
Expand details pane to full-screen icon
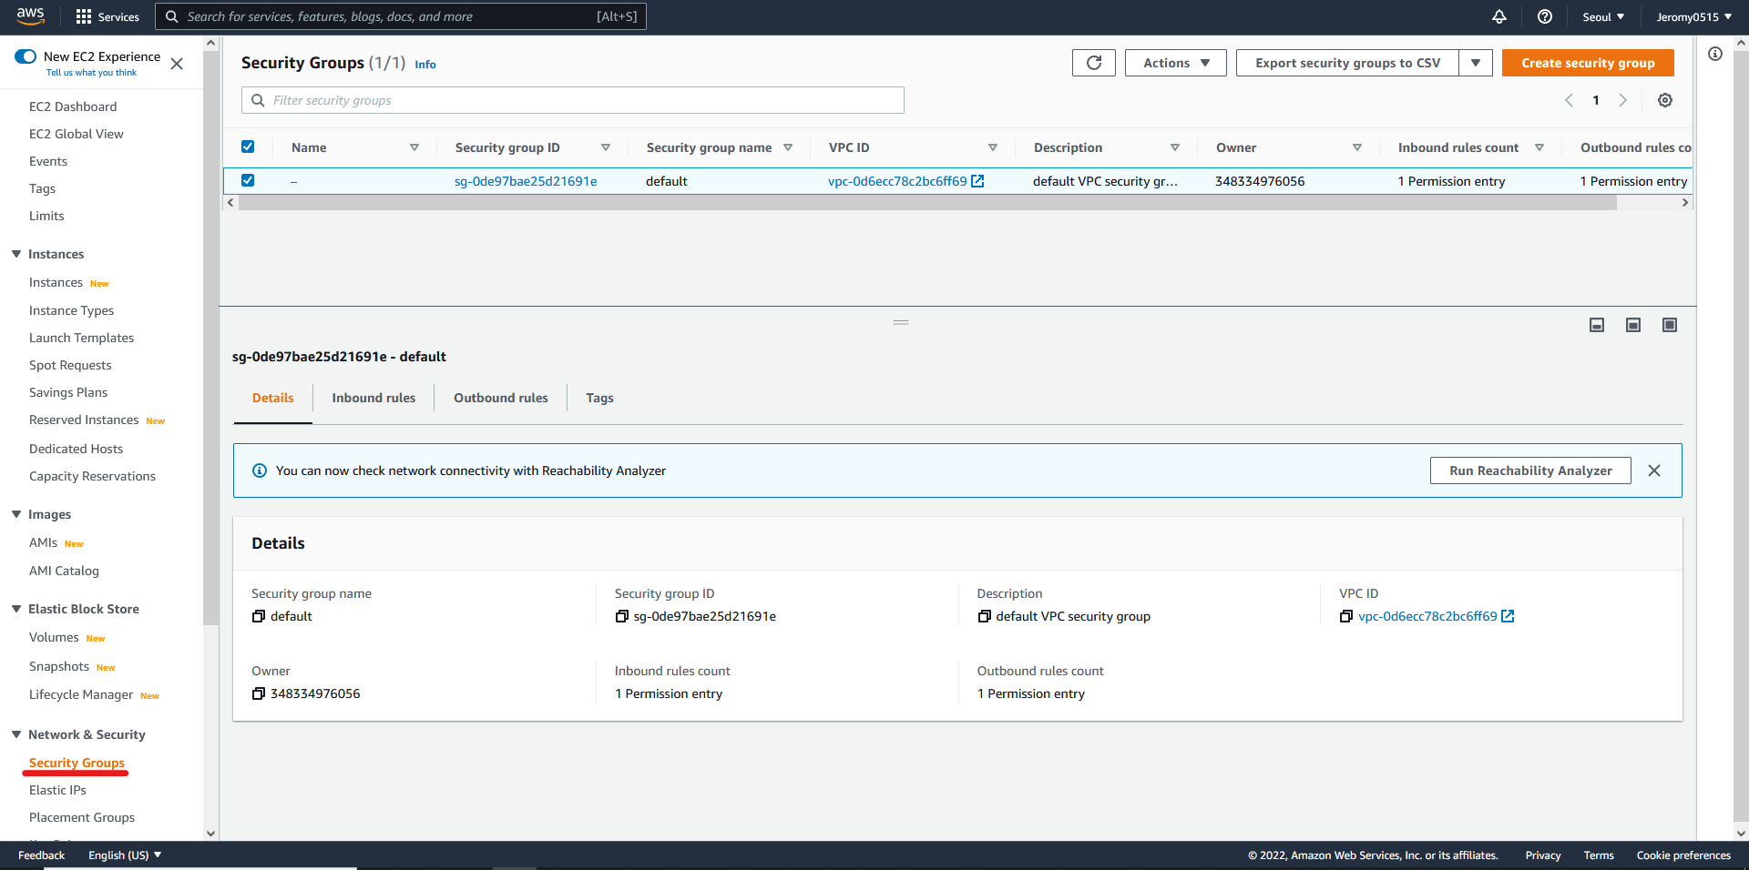tap(1670, 325)
